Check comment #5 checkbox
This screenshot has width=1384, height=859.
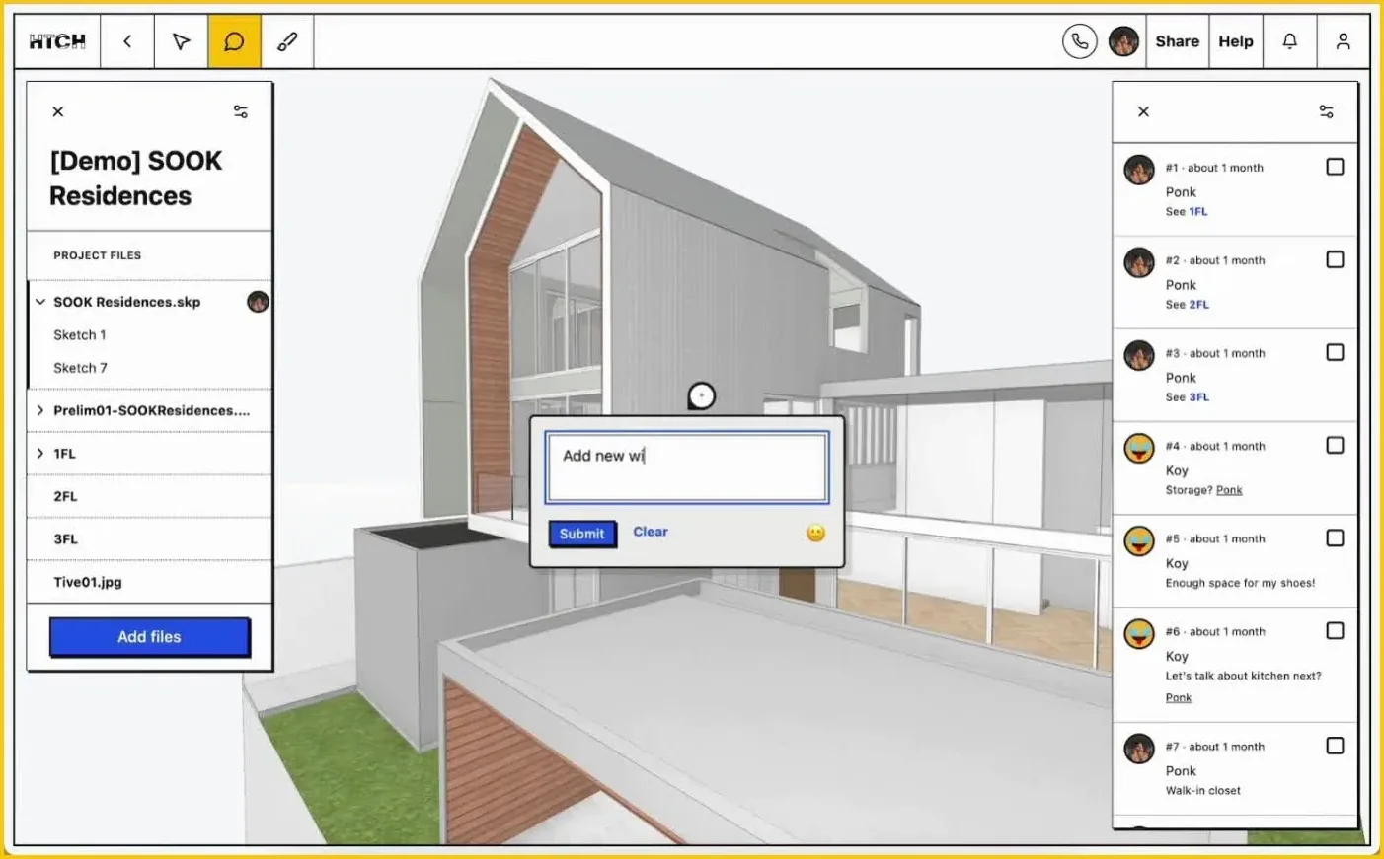coord(1335,537)
